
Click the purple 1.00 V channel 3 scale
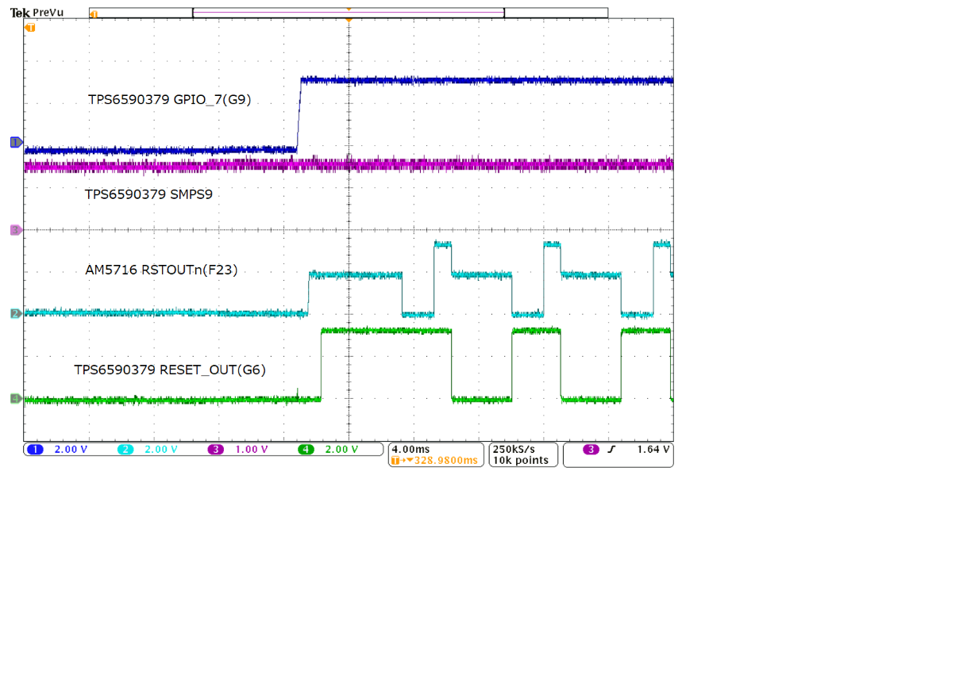coord(252,449)
